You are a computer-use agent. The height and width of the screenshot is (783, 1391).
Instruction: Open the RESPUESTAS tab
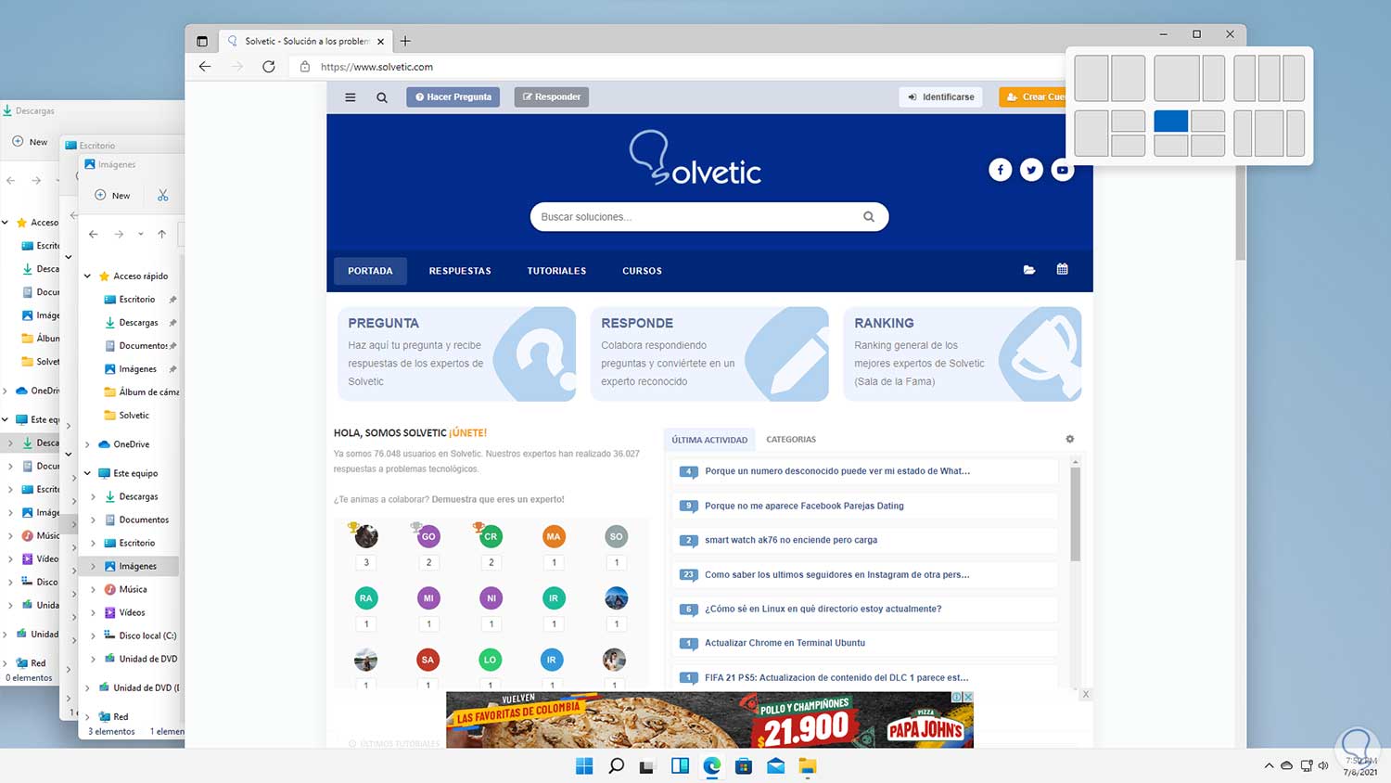click(460, 271)
